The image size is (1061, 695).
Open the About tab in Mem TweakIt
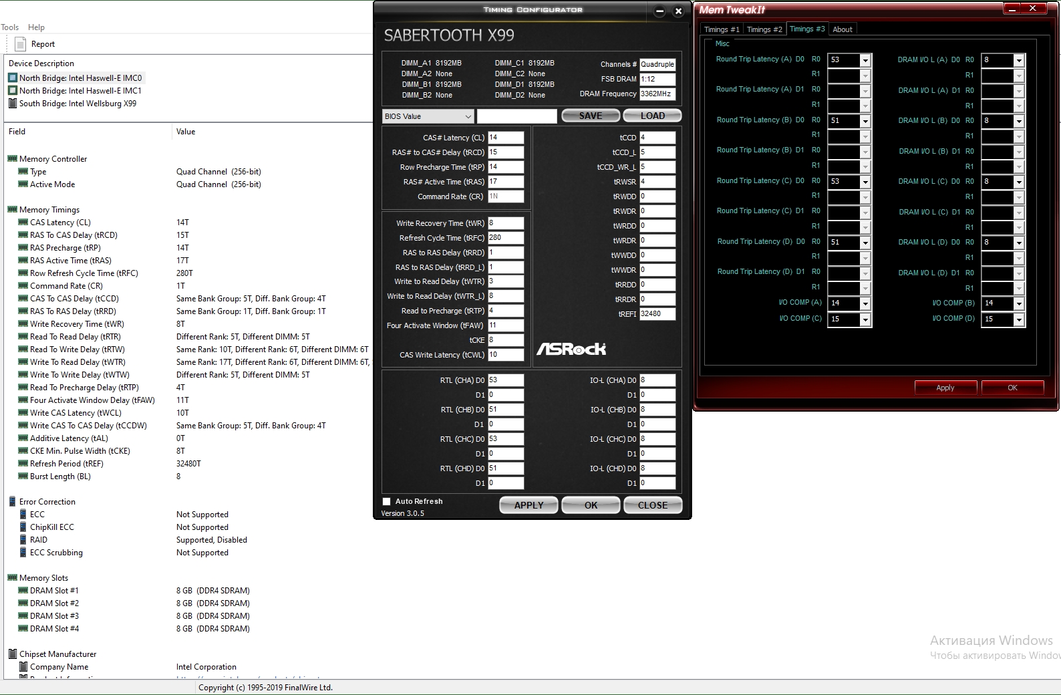click(x=843, y=29)
